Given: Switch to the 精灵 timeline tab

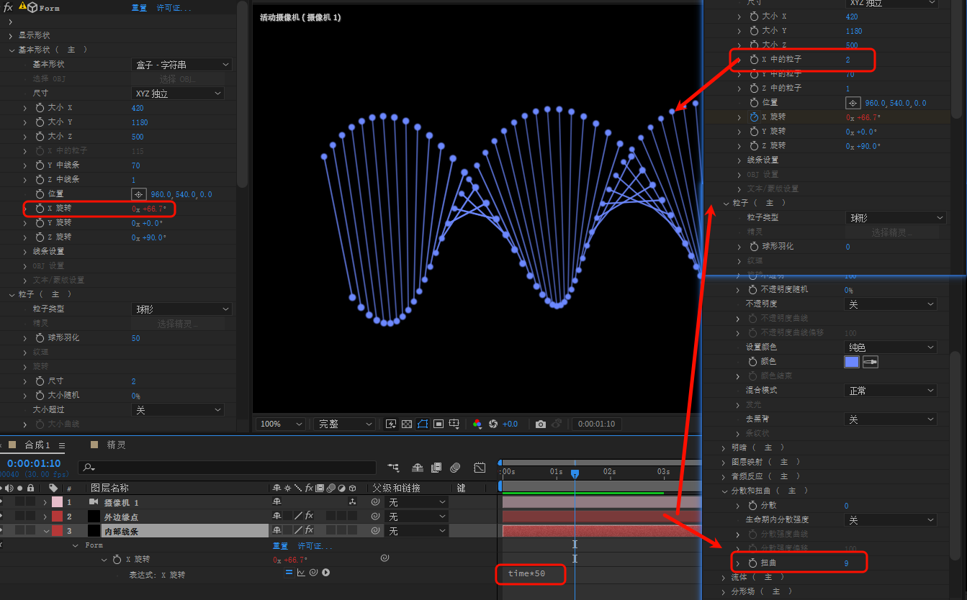Looking at the screenshot, I should tap(116, 445).
